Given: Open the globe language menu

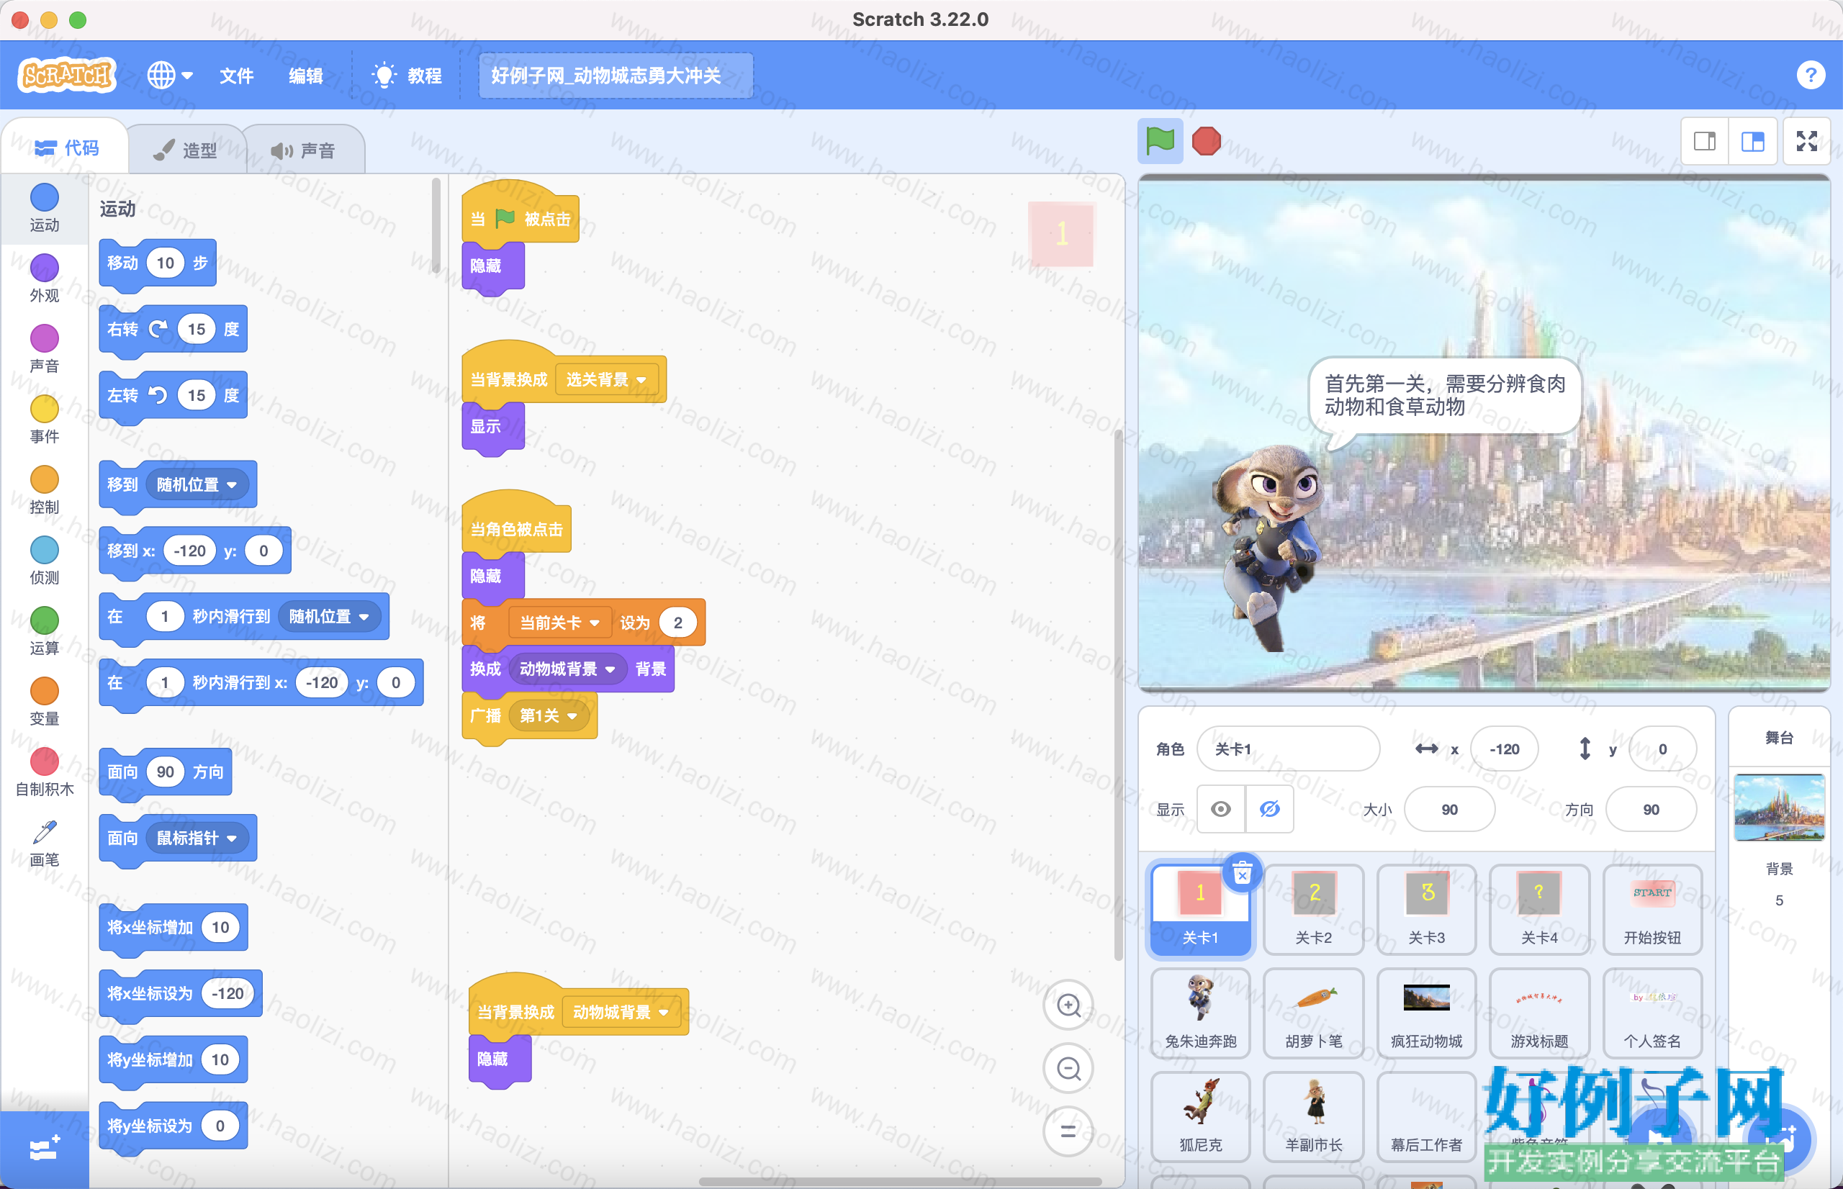Looking at the screenshot, I should click(x=170, y=75).
